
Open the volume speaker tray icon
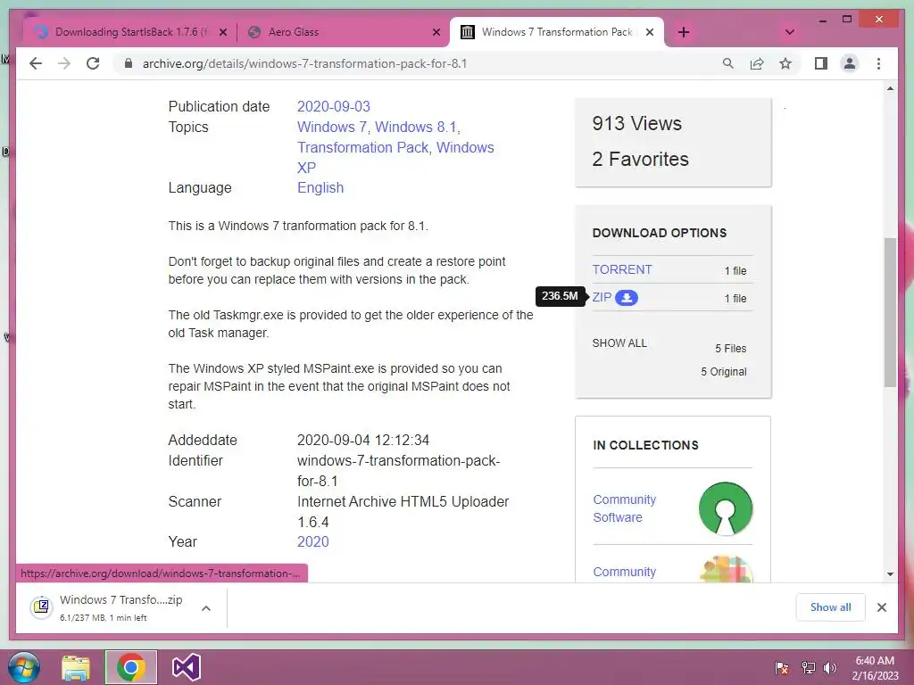829,668
